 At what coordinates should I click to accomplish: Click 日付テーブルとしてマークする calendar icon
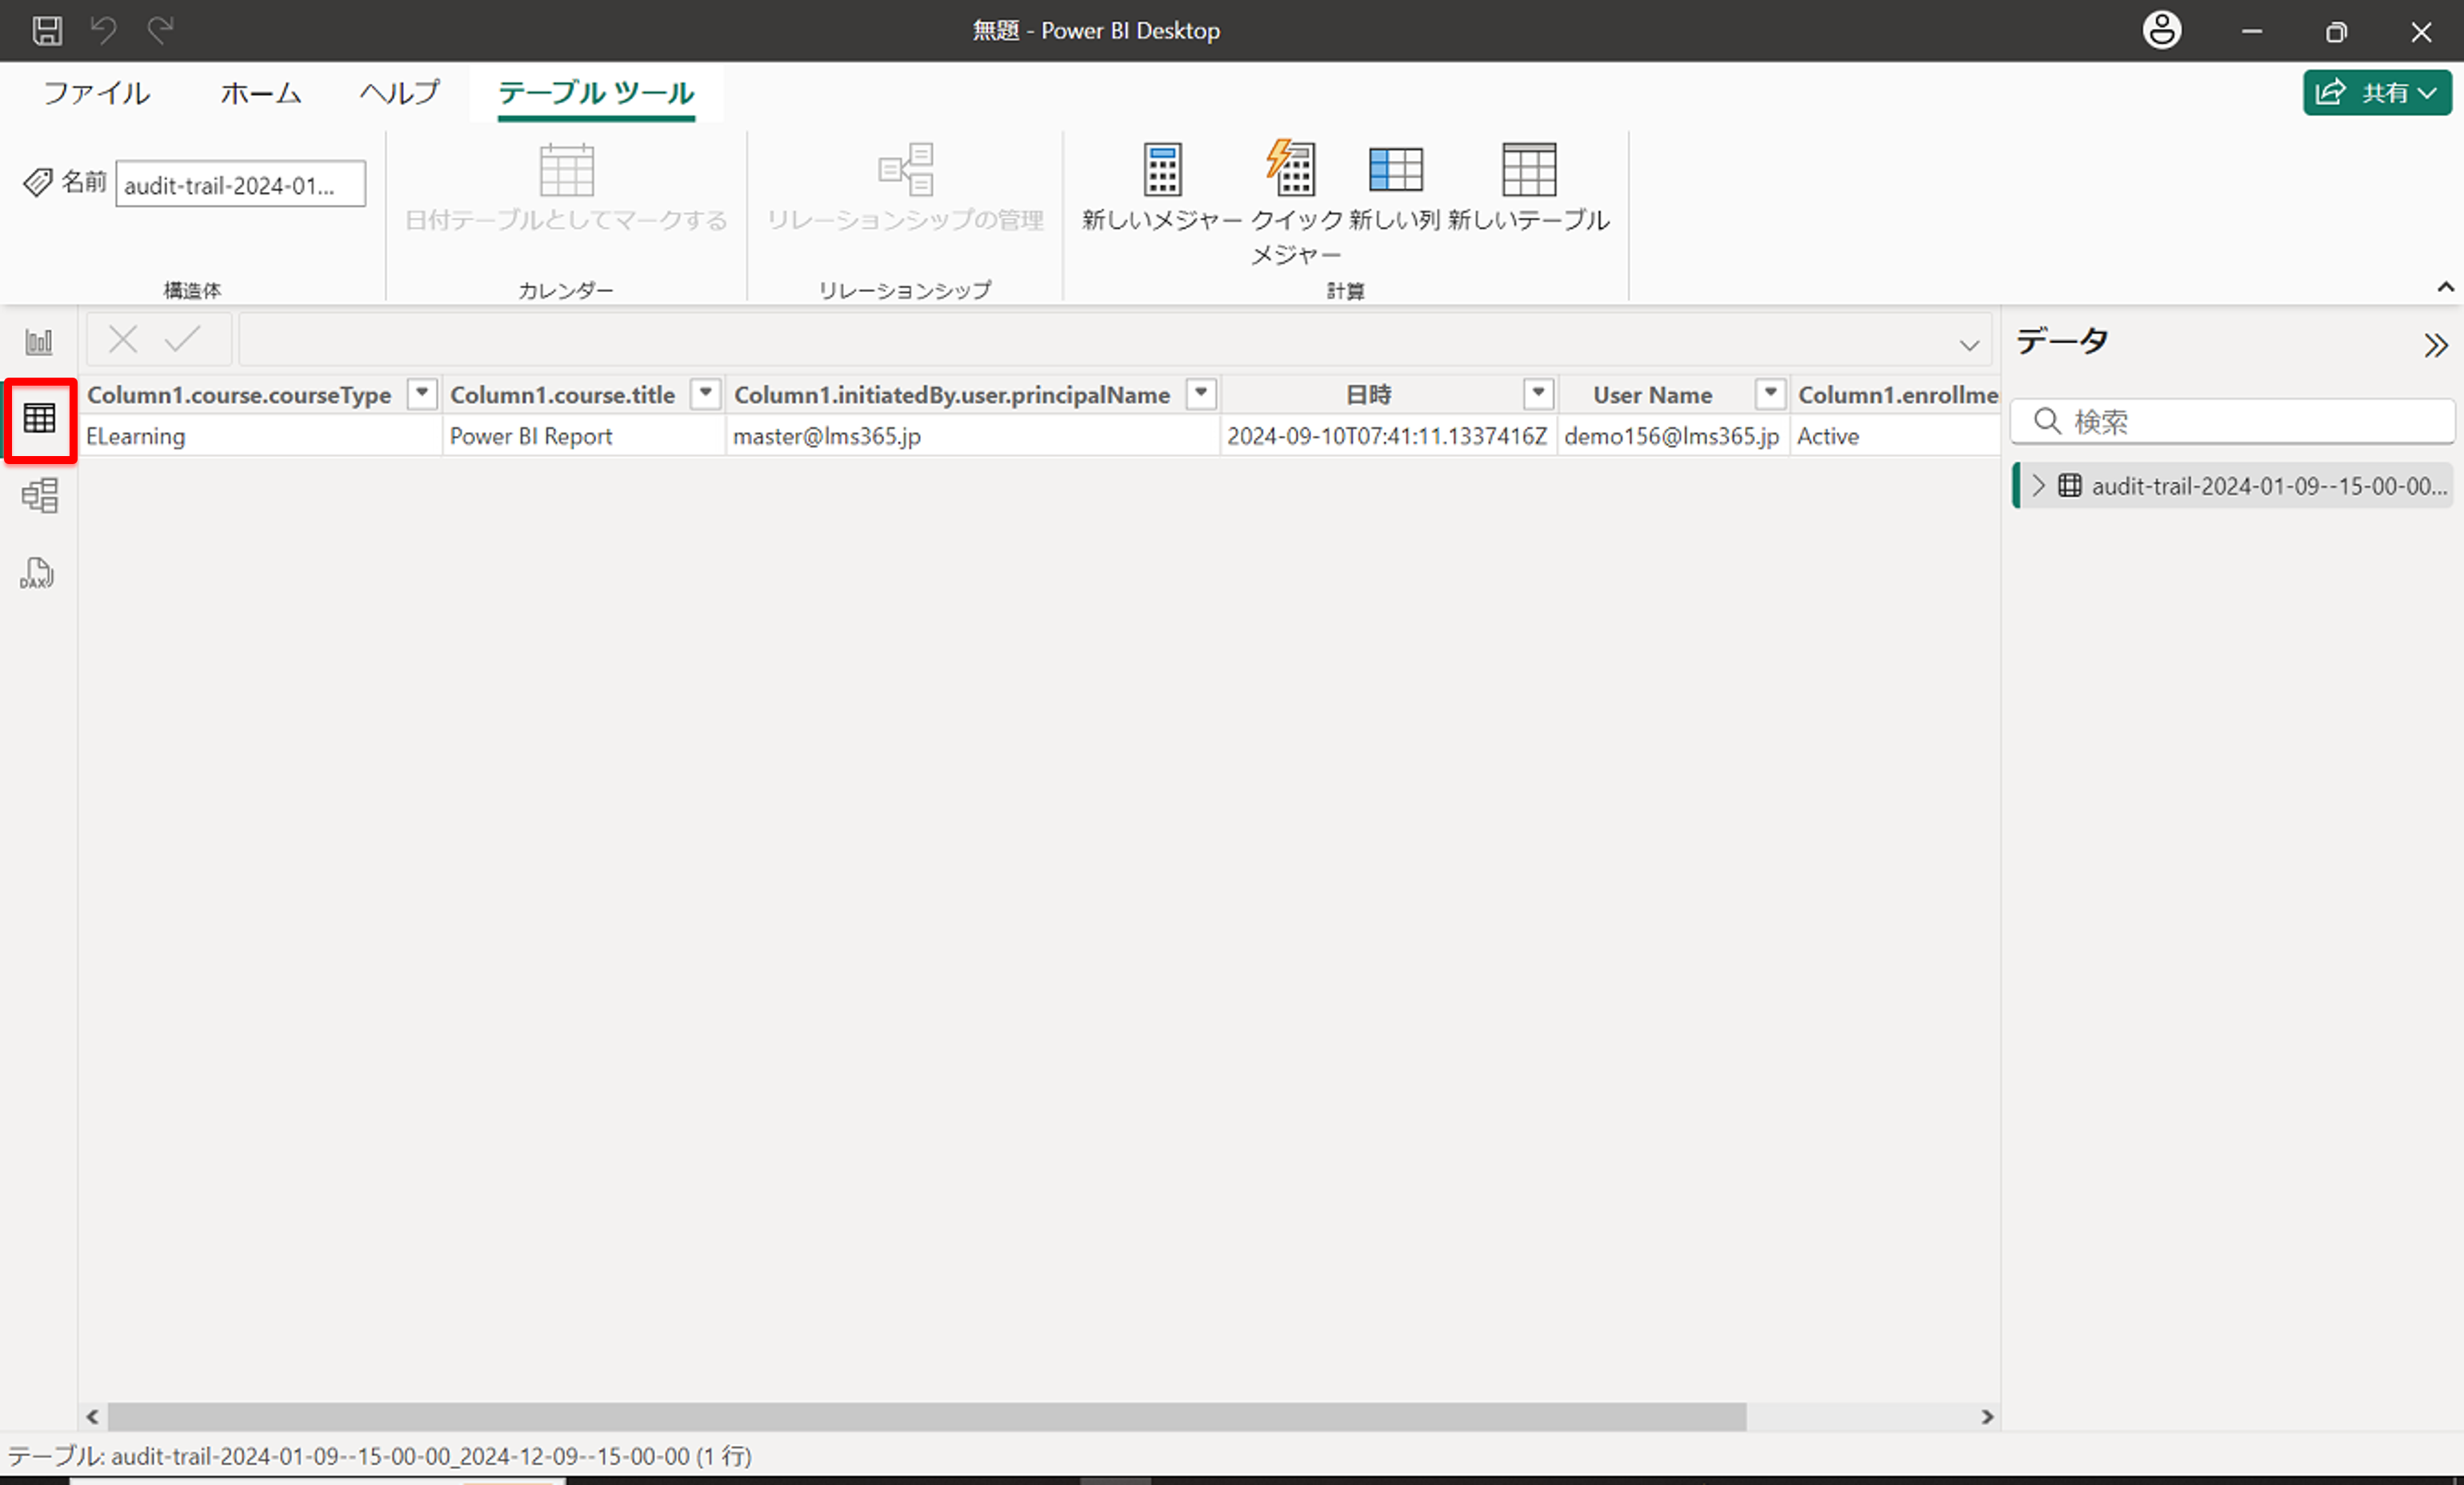pyautogui.click(x=567, y=170)
